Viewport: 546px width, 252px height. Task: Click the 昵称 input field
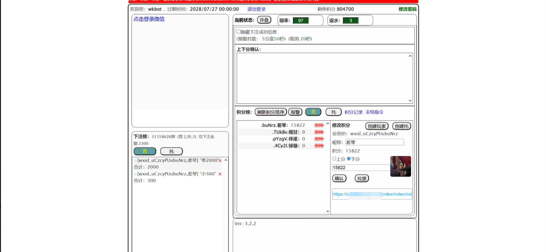pos(374,142)
